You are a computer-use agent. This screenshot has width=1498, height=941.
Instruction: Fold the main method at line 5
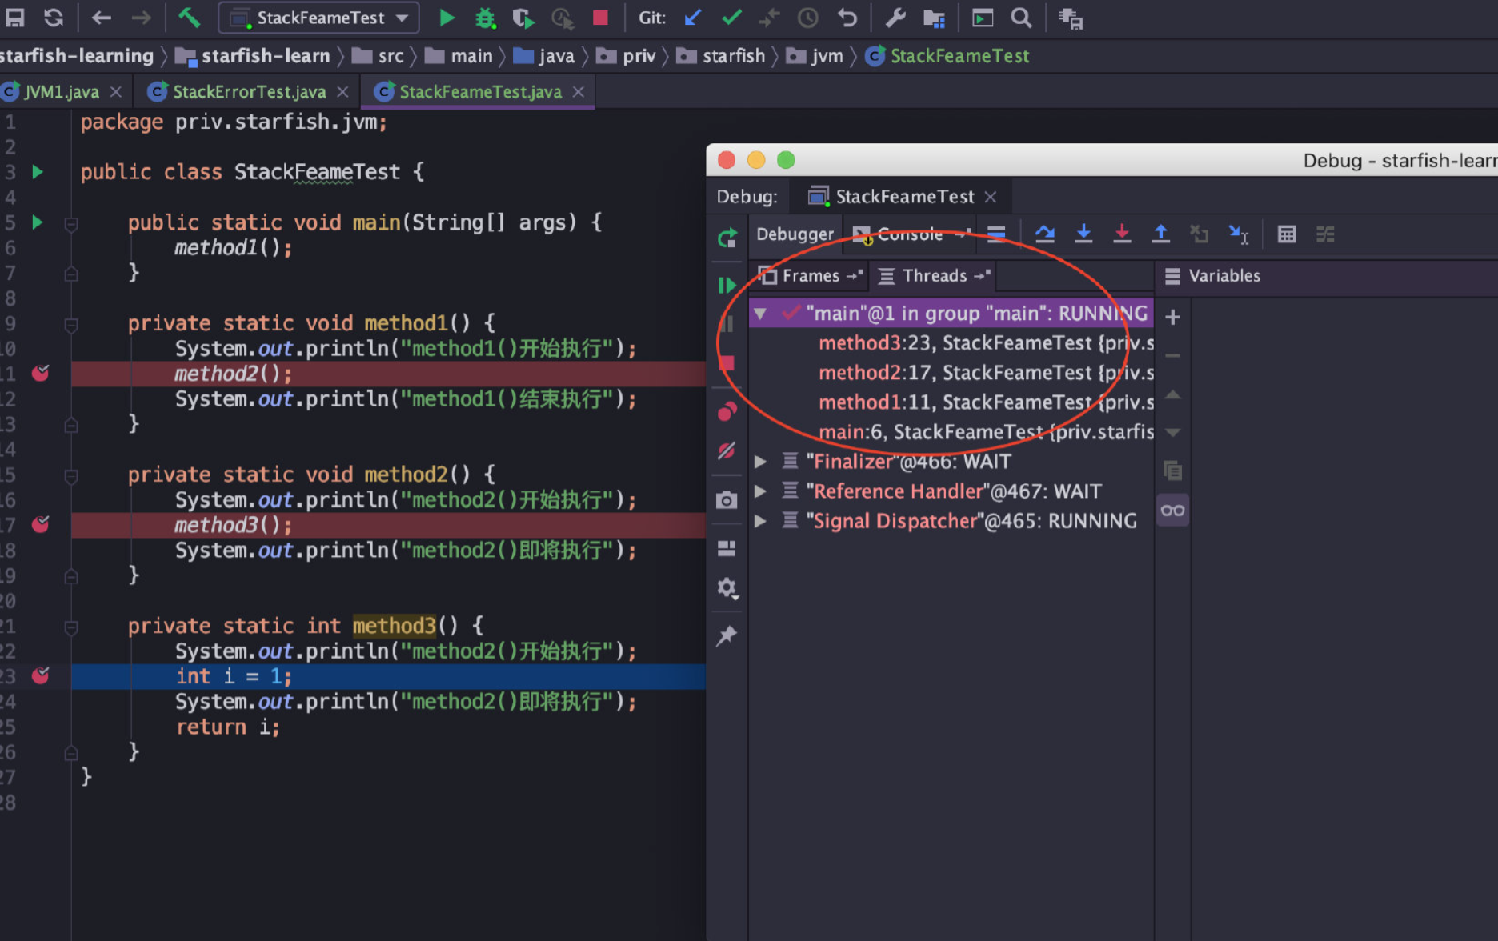pos(71,224)
